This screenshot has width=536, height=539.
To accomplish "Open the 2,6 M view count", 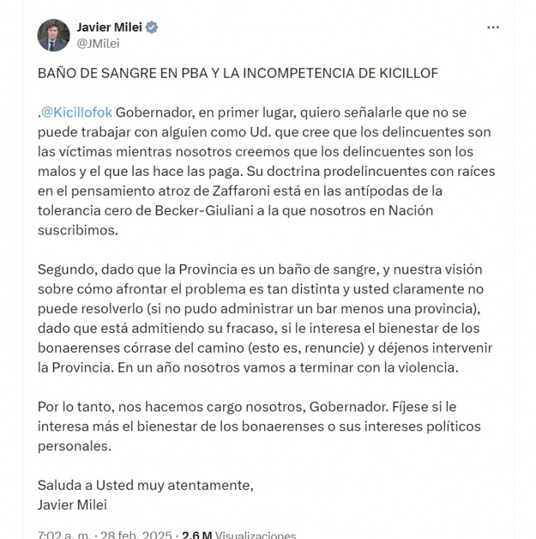I will click(197, 535).
